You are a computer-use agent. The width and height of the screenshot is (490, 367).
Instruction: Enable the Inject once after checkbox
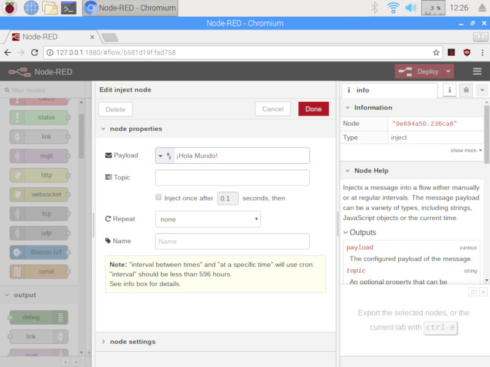[159, 197]
